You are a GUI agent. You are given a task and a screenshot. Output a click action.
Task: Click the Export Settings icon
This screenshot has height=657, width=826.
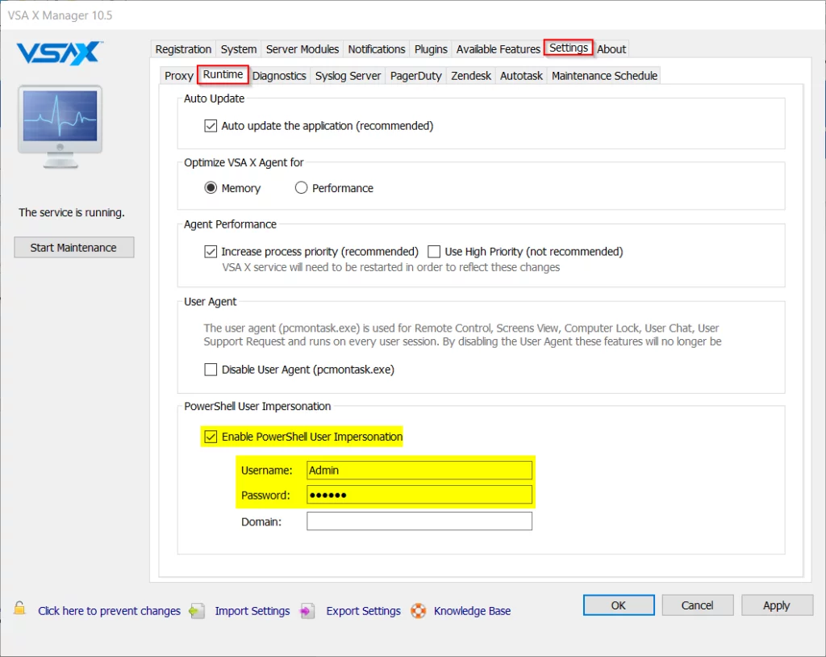(x=307, y=611)
